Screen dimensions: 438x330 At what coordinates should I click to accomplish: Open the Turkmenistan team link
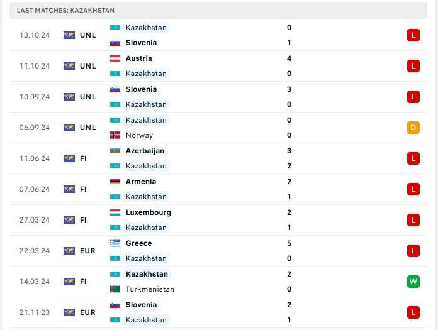150,289
